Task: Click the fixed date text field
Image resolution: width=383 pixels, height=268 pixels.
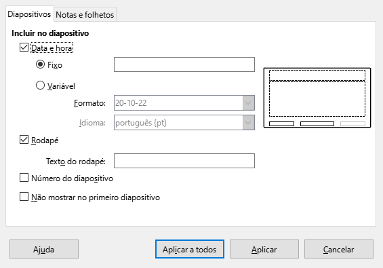Action: (184, 64)
